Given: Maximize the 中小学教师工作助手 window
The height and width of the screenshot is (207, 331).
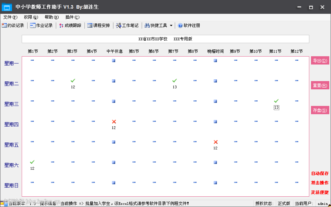Looking at the screenshot, I should pyautogui.click(x=311, y=7).
